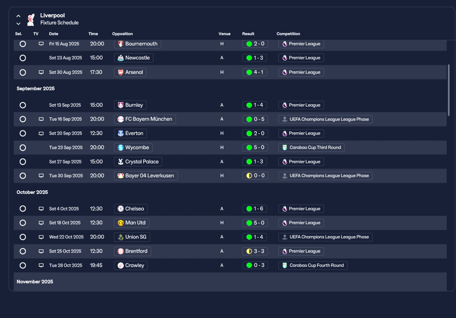456x318 pixels.
Task: Open the Bayer 04 Leverkusen team button
Action: coord(146,176)
